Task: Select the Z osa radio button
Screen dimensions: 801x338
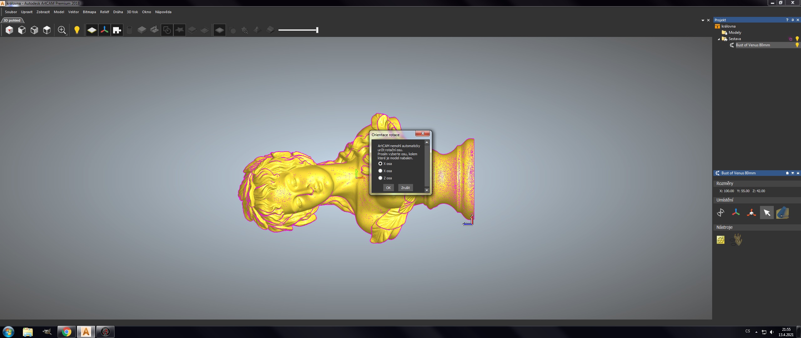Action: [x=380, y=178]
